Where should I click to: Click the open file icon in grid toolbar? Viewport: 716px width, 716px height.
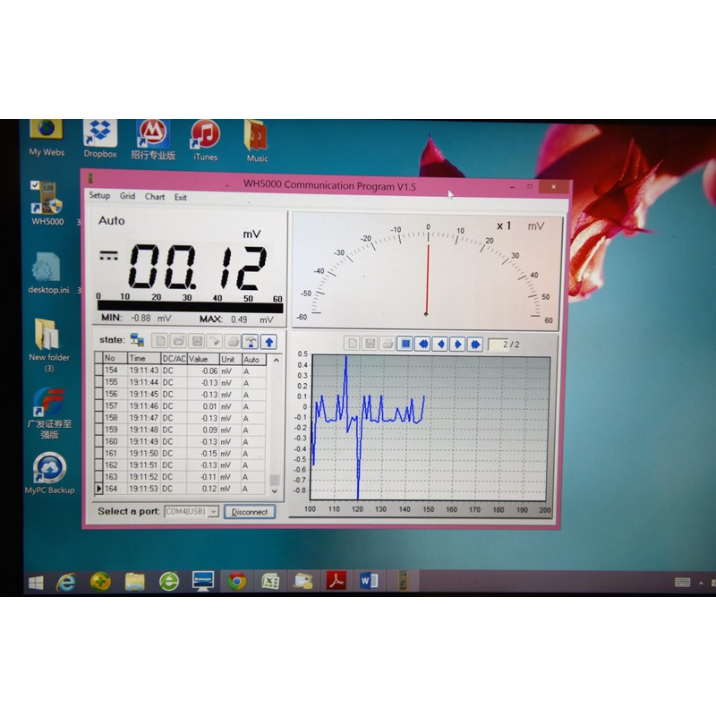(x=178, y=341)
